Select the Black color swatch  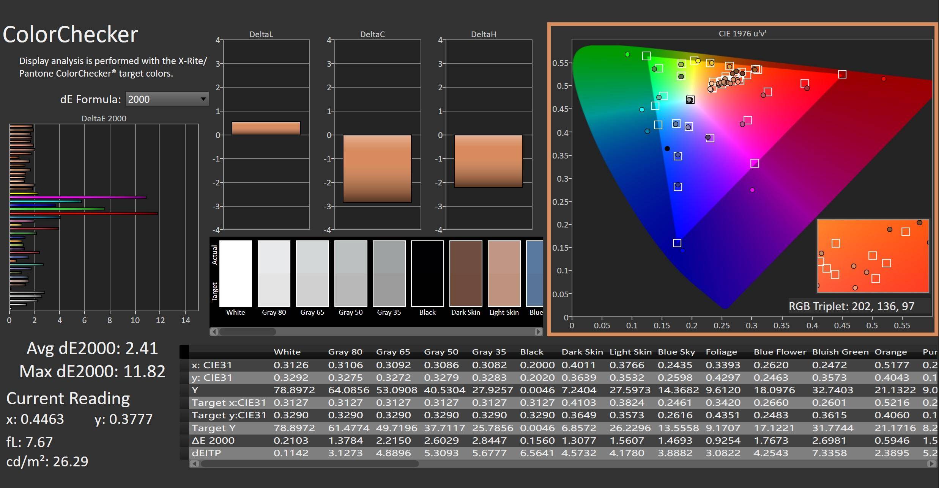tap(427, 273)
